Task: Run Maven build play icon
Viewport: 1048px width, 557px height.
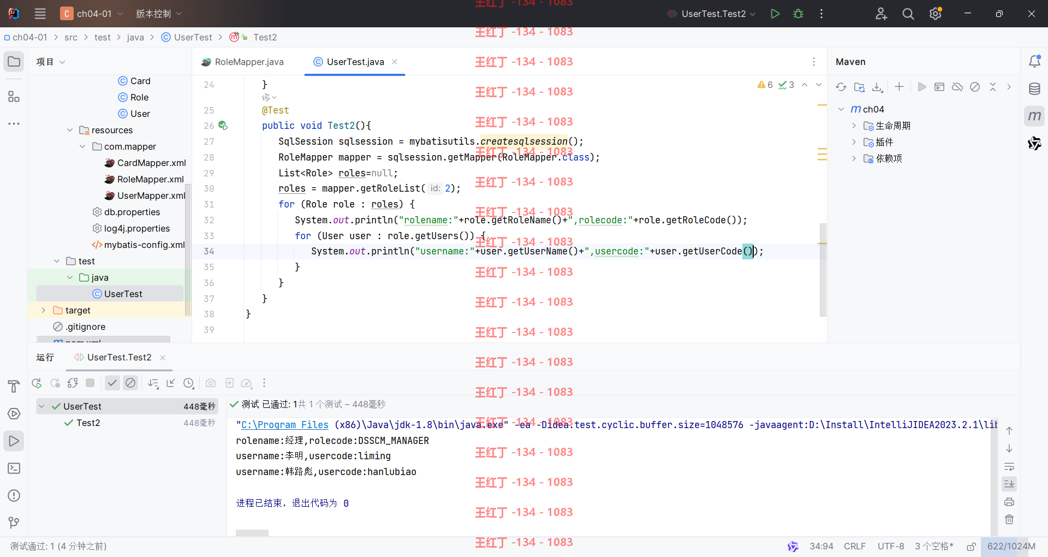Action: pyautogui.click(x=922, y=87)
